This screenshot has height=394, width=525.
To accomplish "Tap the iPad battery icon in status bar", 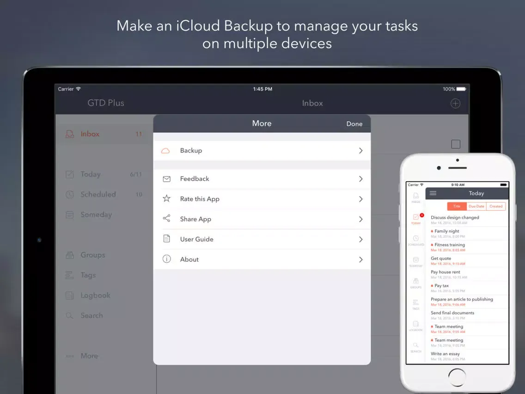I will [461, 89].
